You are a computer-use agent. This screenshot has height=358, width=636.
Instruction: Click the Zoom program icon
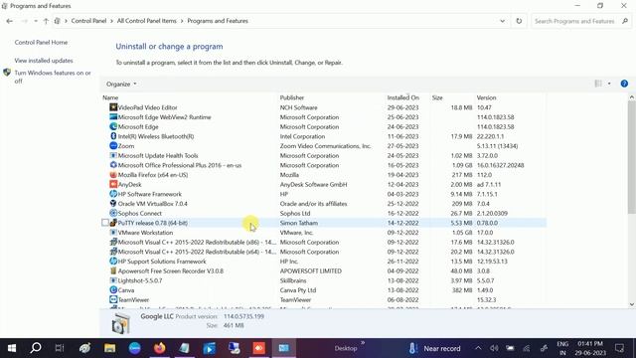coord(113,146)
